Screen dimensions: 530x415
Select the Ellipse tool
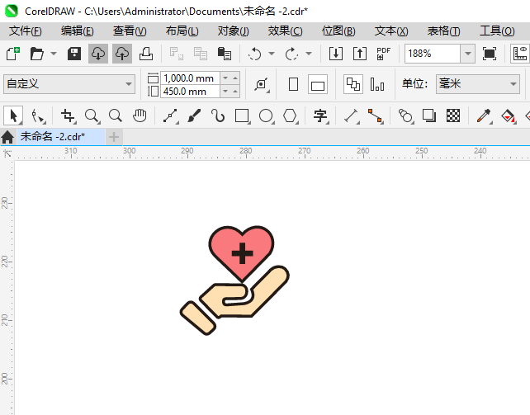coord(267,116)
